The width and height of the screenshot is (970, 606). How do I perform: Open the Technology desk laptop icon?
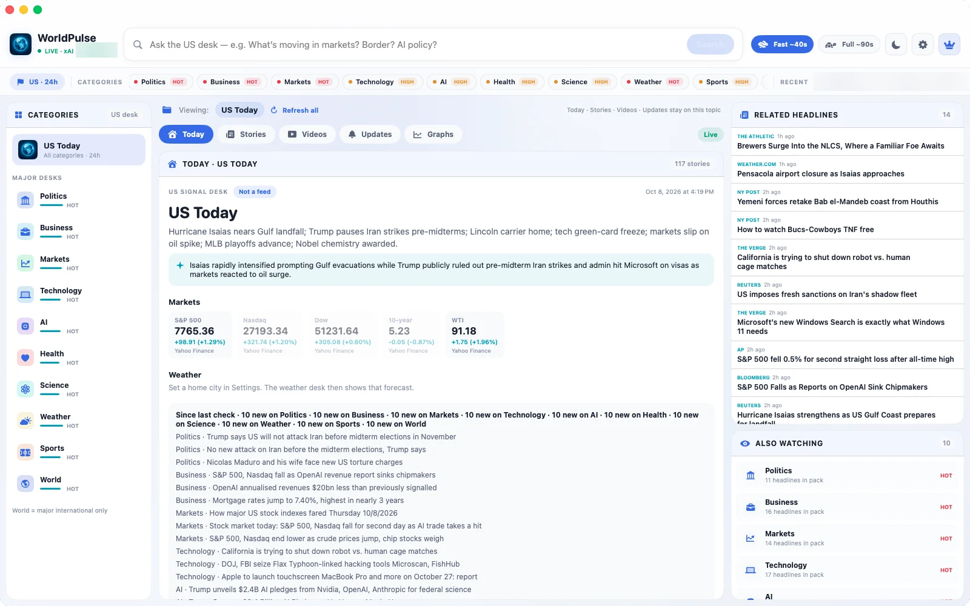click(25, 295)
